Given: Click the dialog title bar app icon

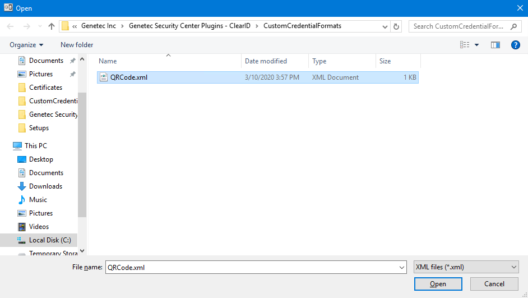Looking at the screenshot, I should coord(8,8).
